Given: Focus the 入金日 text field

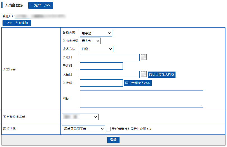Looking at the screenshot, I should (x=109, y=74).
